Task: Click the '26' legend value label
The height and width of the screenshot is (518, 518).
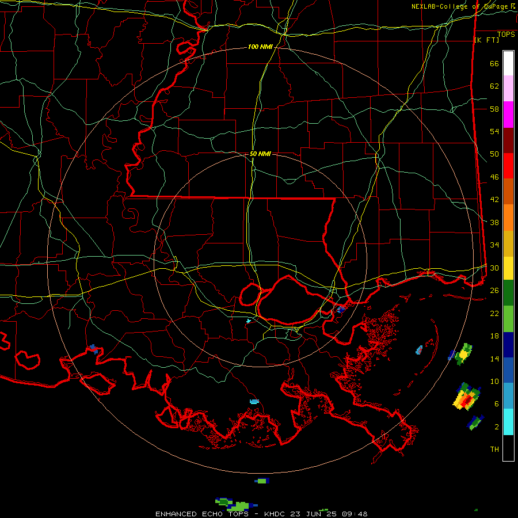Action: 494,291
